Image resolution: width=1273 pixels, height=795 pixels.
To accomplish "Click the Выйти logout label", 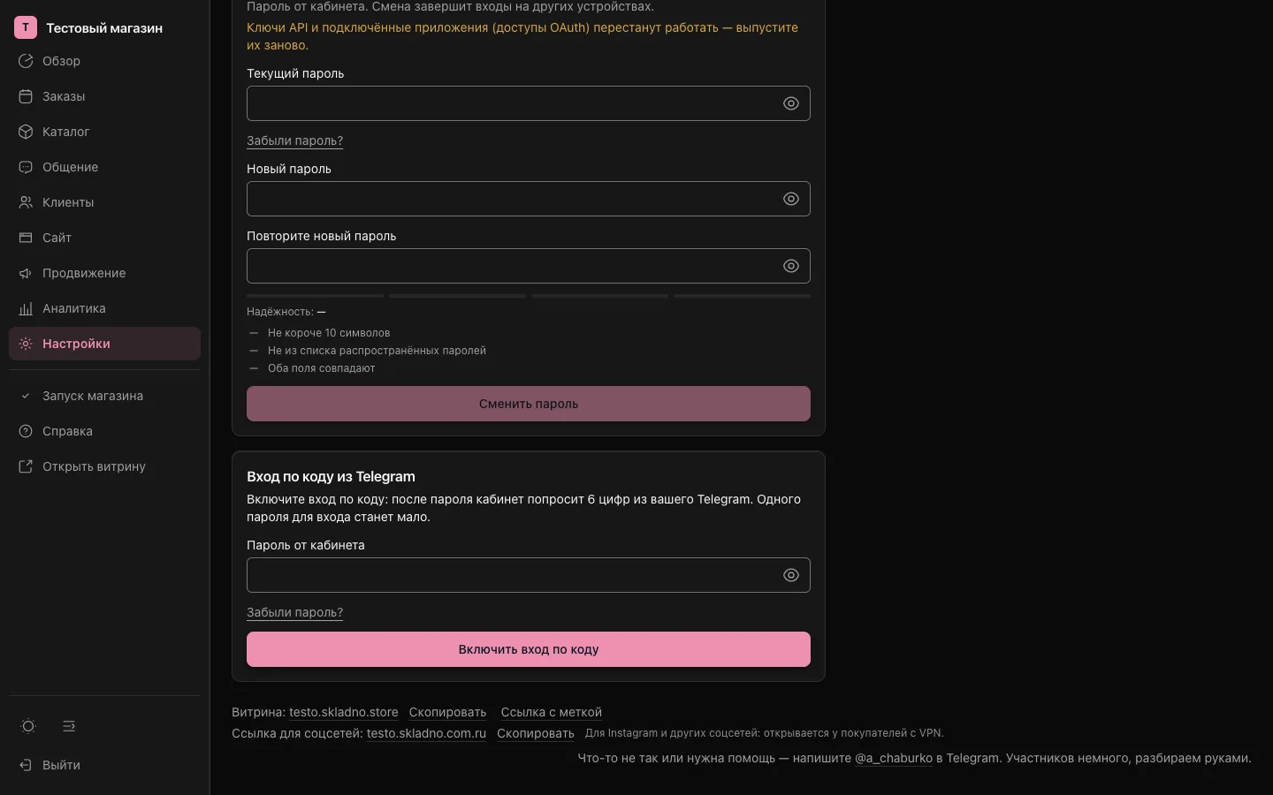I will (61, 765).
